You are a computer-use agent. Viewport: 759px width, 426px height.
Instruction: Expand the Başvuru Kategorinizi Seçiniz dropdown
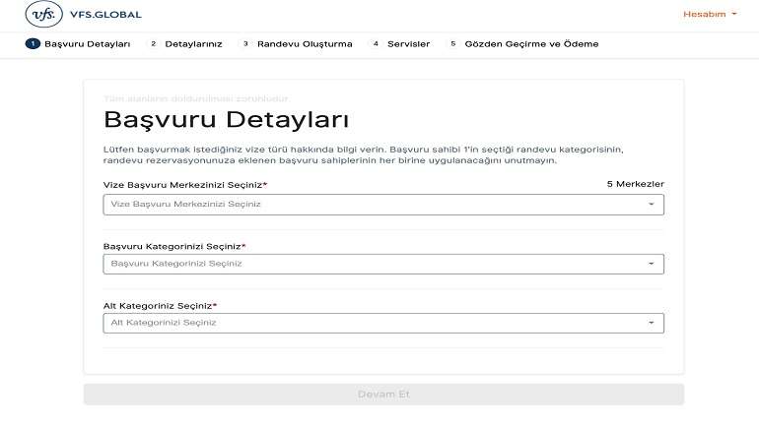coord(383,264)
